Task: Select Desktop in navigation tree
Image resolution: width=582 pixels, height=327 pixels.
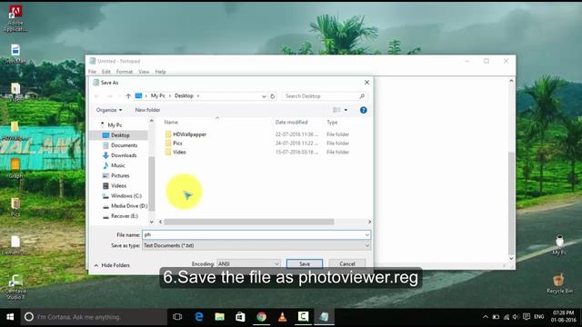Action: [x=120, y=135]
